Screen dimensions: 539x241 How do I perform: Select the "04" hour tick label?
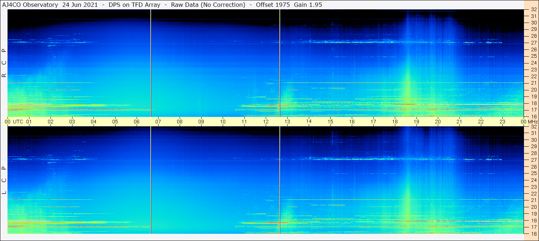(94, 122)
